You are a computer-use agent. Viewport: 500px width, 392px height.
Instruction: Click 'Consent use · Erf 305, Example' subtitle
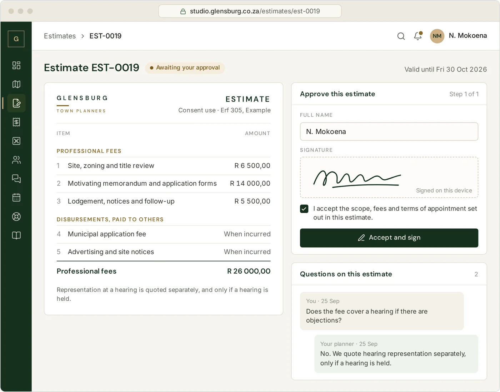coord(224,110)
